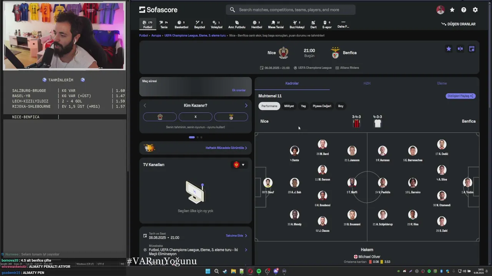Switch to the H2H tab
The image size is (492, 276).
(367, 83)
